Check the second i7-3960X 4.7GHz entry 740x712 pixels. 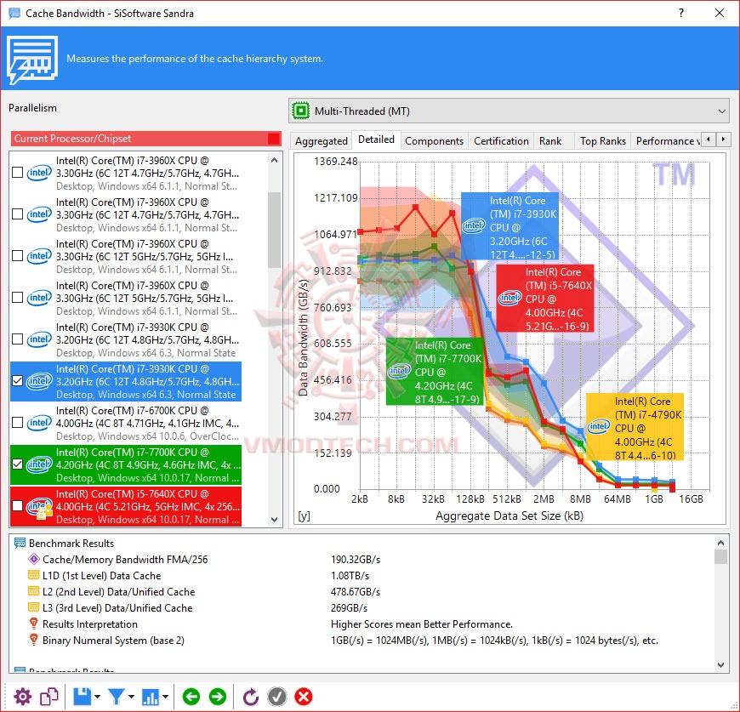point(18,214)
